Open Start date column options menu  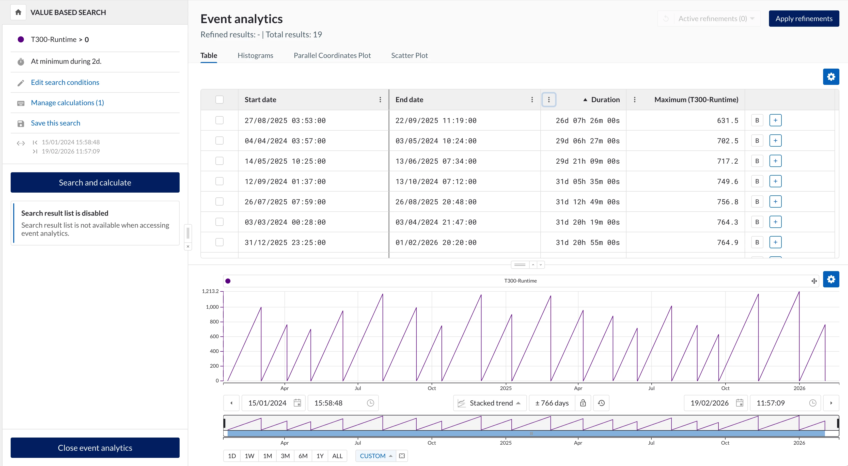click(380, 99)
